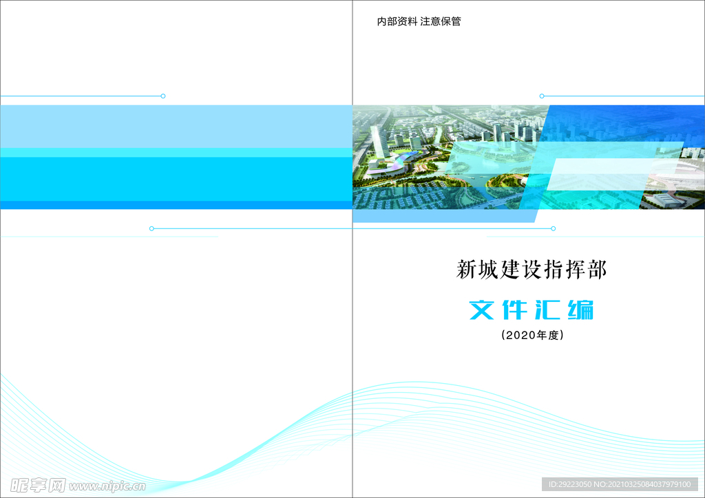The image size is (705, 498).
Task: Click the text '内部资料 注意保管'
Action: [419, 21]
